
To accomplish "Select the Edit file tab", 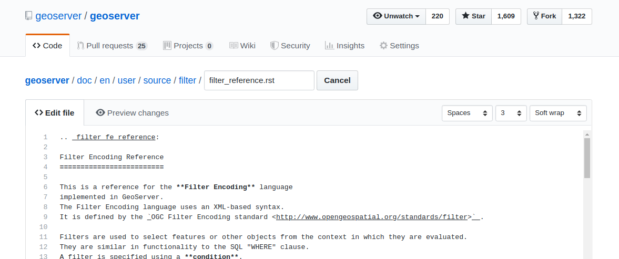I will pos(55,113).
